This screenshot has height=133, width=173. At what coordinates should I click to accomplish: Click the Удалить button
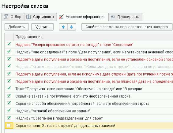click(x=42, y=27)
